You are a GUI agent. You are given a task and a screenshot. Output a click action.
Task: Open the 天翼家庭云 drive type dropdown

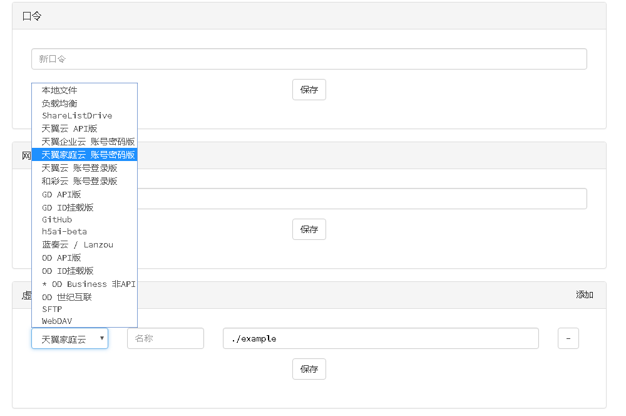70,338
